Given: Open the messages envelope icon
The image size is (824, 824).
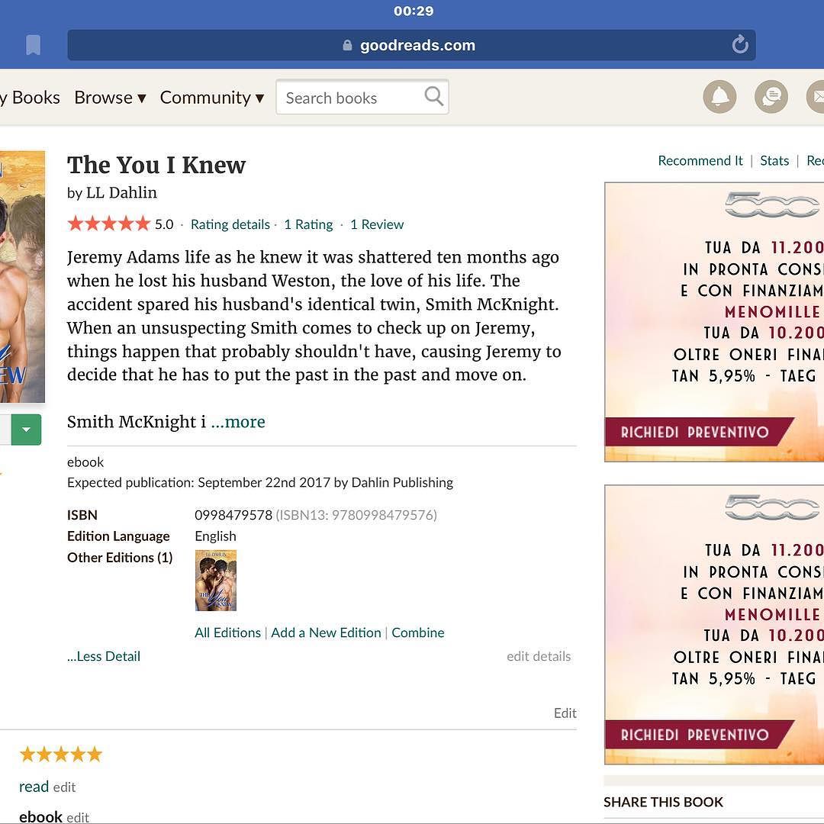Looking at the screenshot, I should pos(816,97).
